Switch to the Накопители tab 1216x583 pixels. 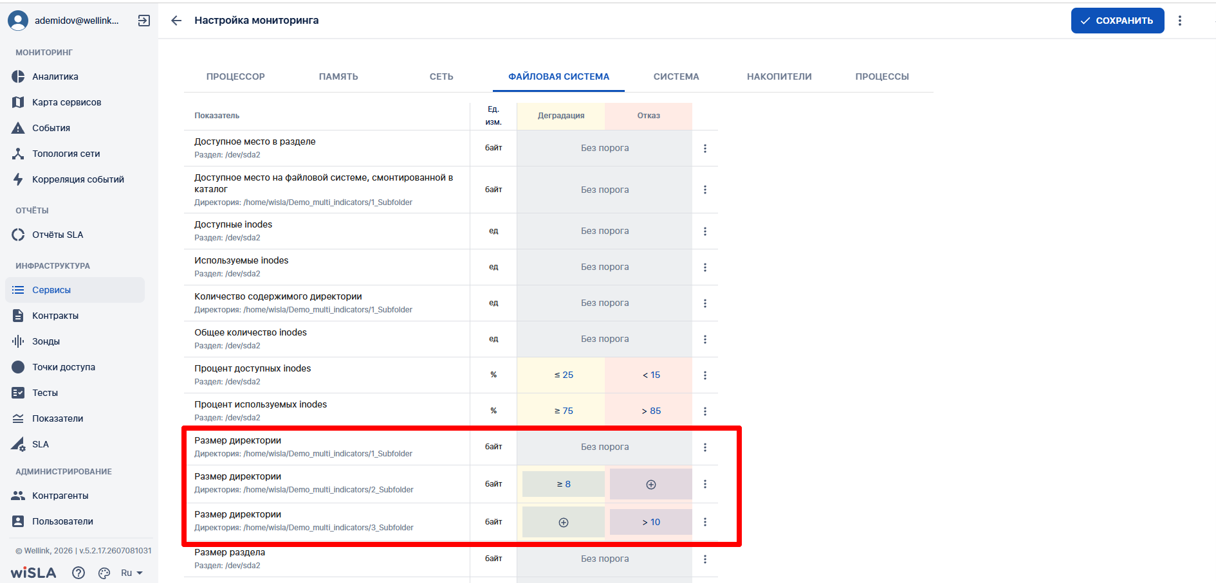779,76
